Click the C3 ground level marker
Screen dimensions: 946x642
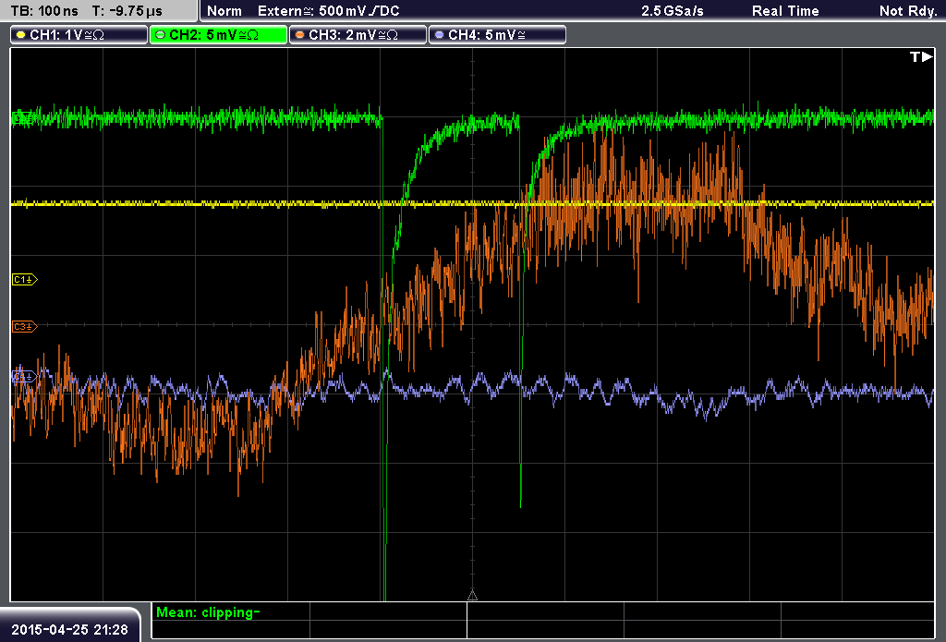click(x=25, y=326)
